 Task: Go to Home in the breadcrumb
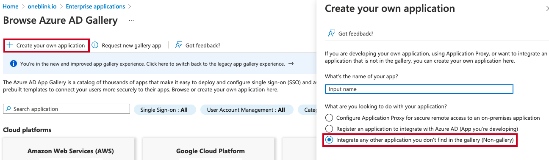[11, 6]
